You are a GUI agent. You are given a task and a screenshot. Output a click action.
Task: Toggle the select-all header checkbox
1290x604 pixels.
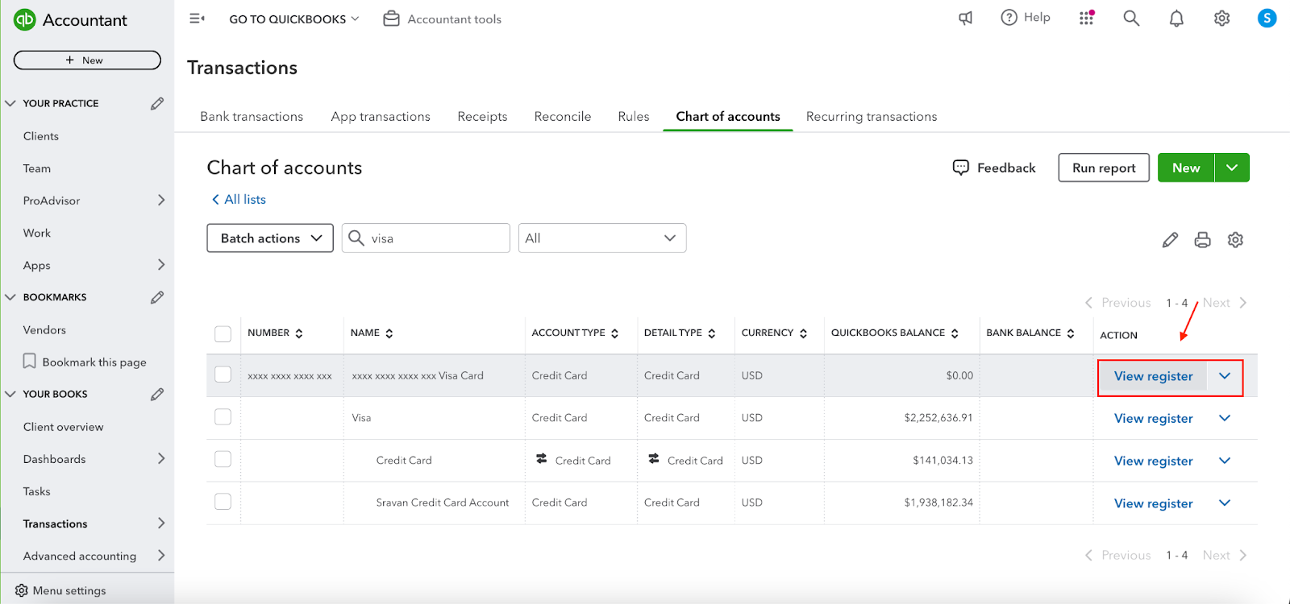click(223, 333)
